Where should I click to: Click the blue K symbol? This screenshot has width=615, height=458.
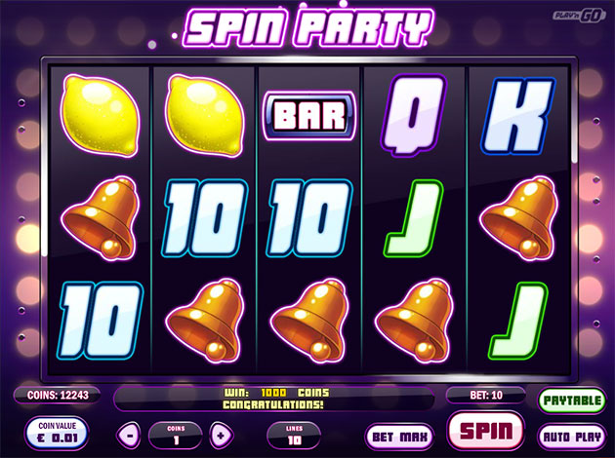coord(518,115)
